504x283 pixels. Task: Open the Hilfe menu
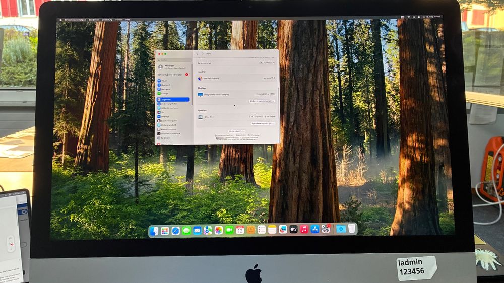coord(128,20)
